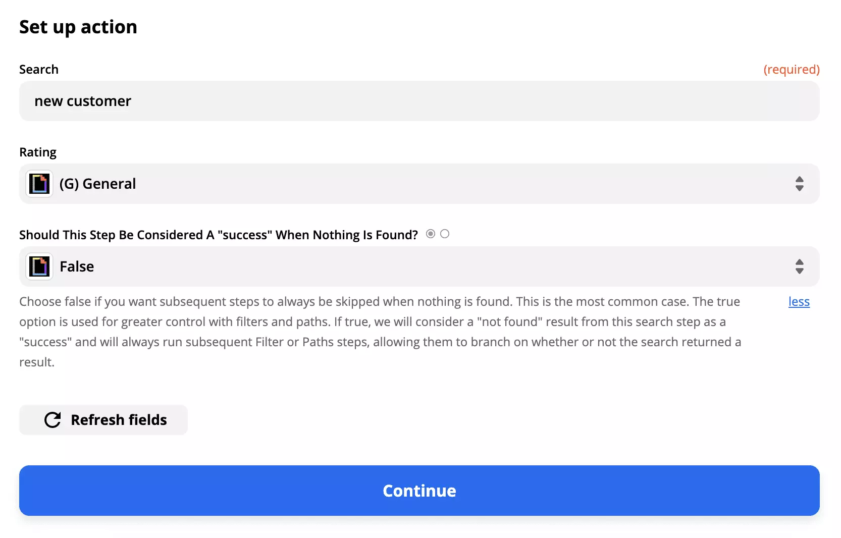Click into the Search field containing "new customer"
This screenshot has width=841, height=538.
coord(419,101)
